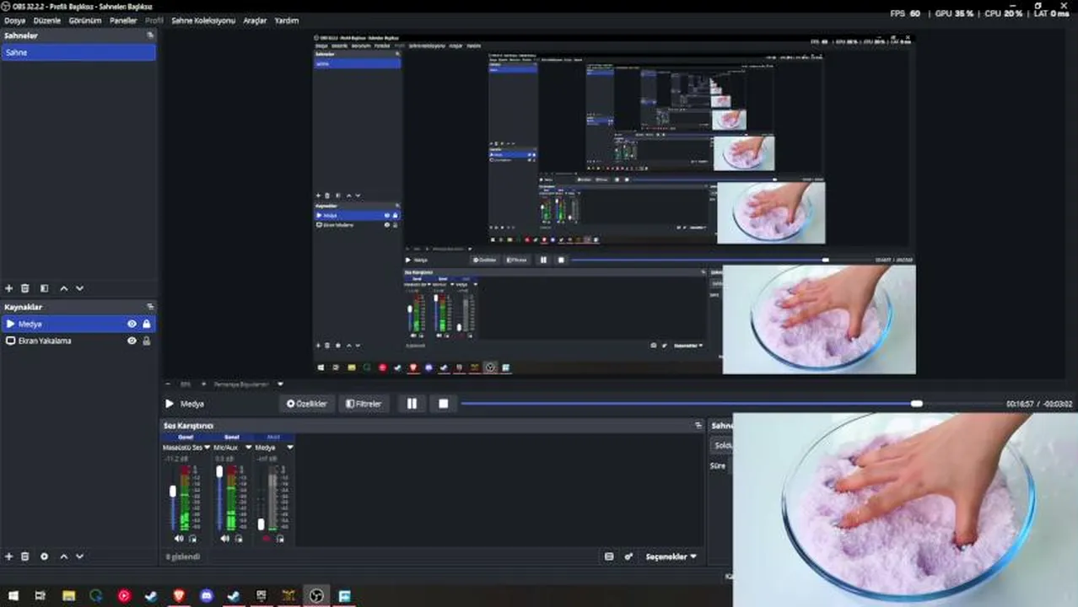Image resolution: width=1078 pixels, height=607 pixels.
Task: Open Özellikler for the Medya source
Action: (307, 404)
